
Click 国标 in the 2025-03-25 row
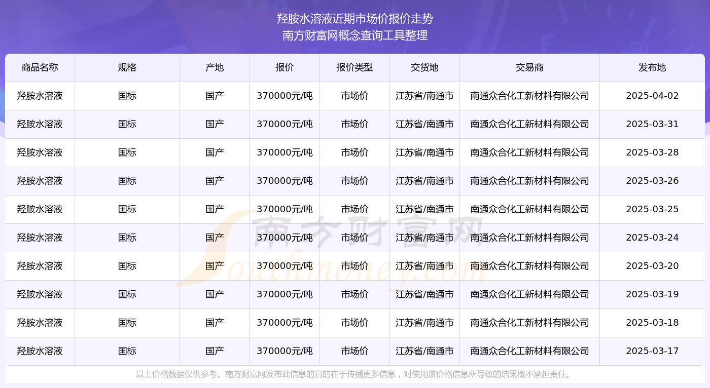pos(127,209)
